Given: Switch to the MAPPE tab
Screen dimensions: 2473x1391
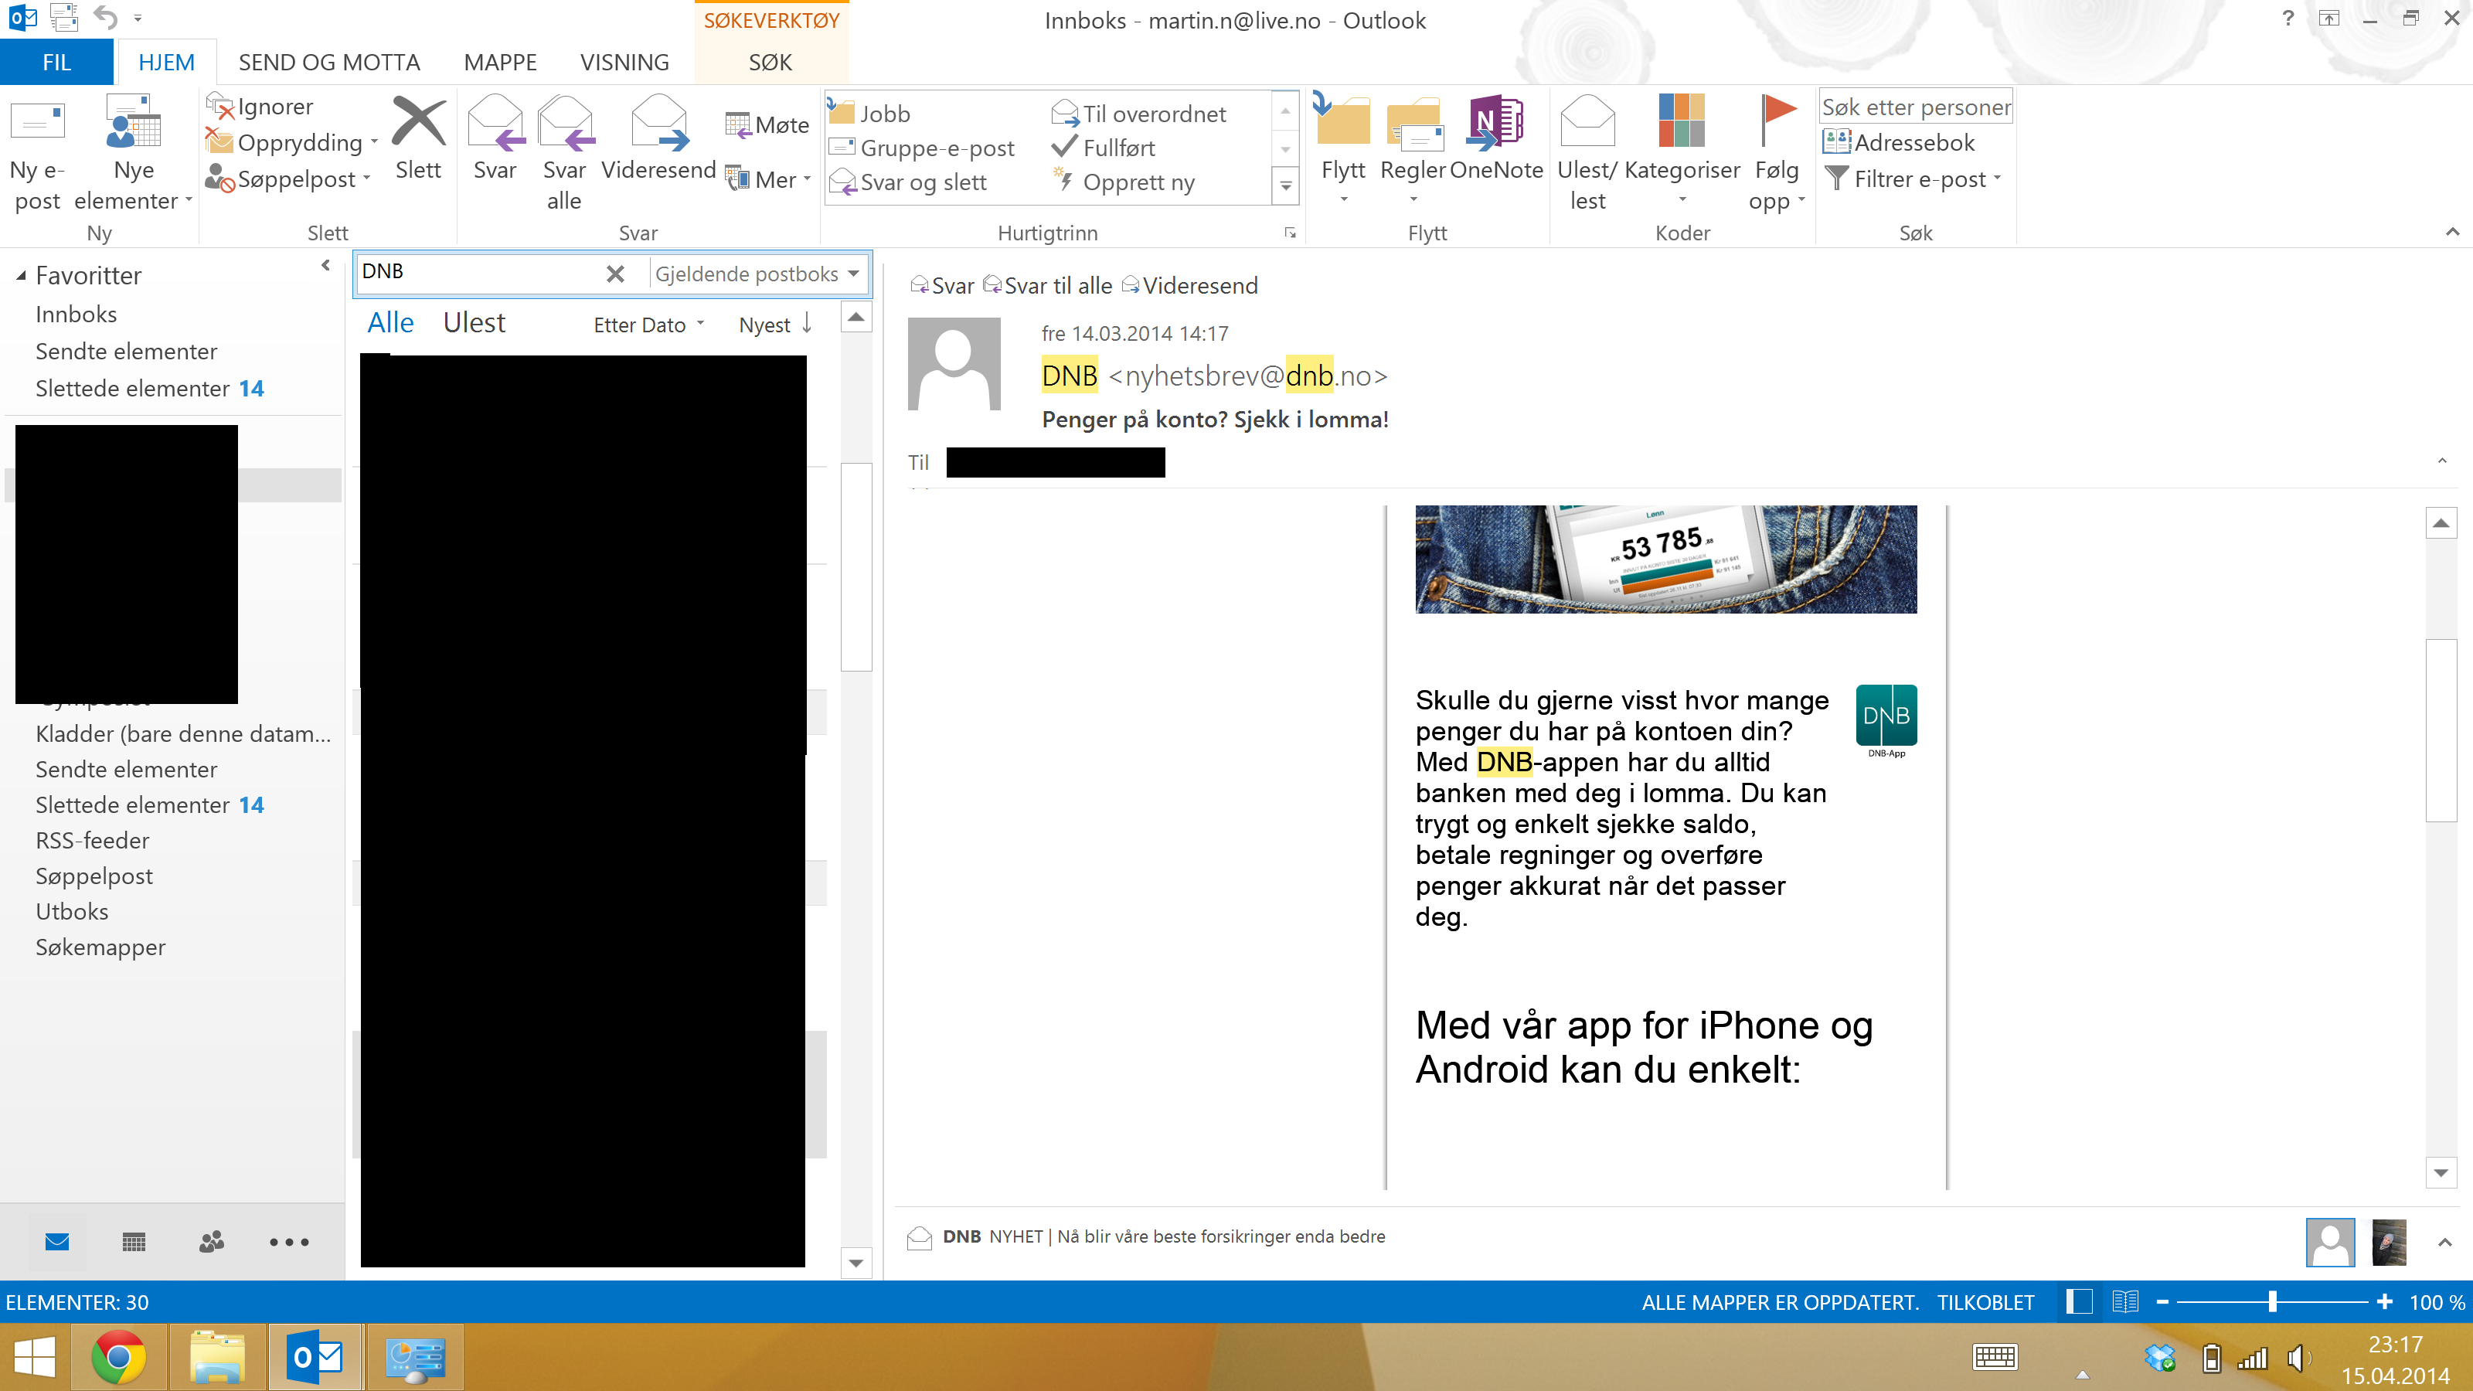Looking at the screenshot, I should (x=500, y=63).
